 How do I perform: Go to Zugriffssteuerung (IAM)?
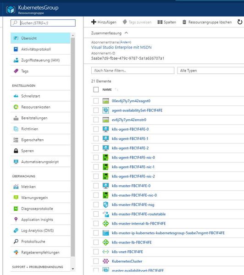coord(40,60)
